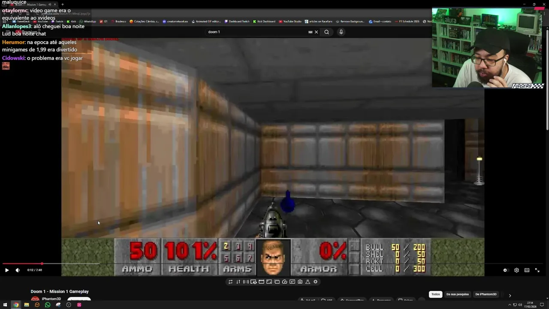Click the search magnifier button
Image resolution: width=549 pixels, height=309 pixels.
[x=327, y=32]
